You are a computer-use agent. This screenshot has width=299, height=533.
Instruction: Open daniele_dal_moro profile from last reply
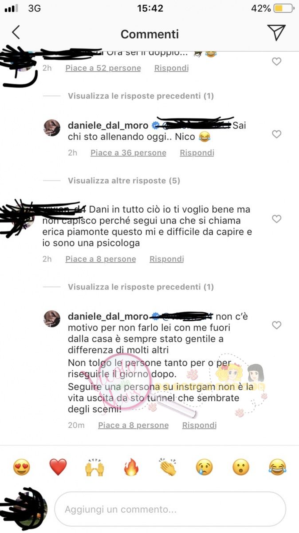tap(108, 316)
